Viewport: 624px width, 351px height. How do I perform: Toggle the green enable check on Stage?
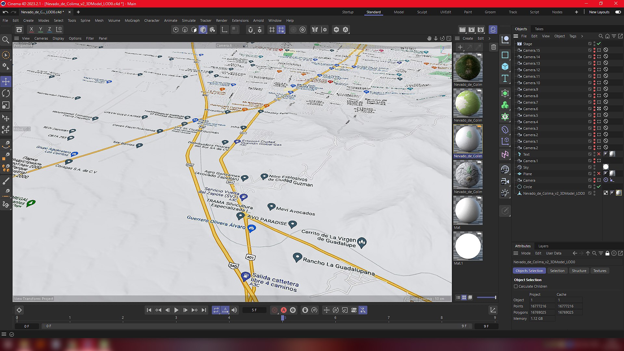click(x=599, y=44)
